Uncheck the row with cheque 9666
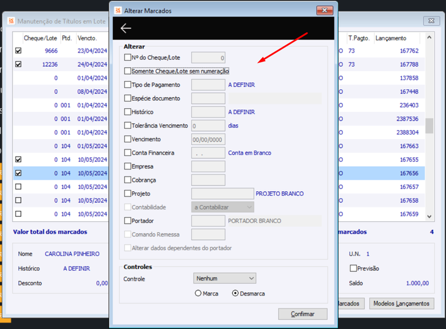Screen dimensions: 446x329 click(18, 51)
